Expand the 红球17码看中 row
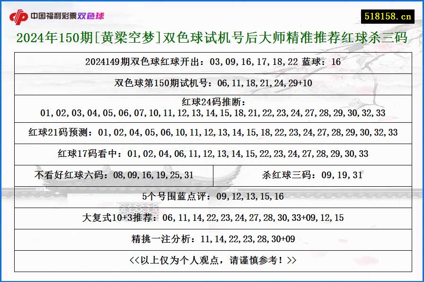This screenshot has width=424, height=282. [x=212, y=154]
